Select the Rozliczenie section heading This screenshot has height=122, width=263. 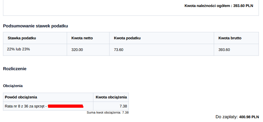(x=15, y=69)
